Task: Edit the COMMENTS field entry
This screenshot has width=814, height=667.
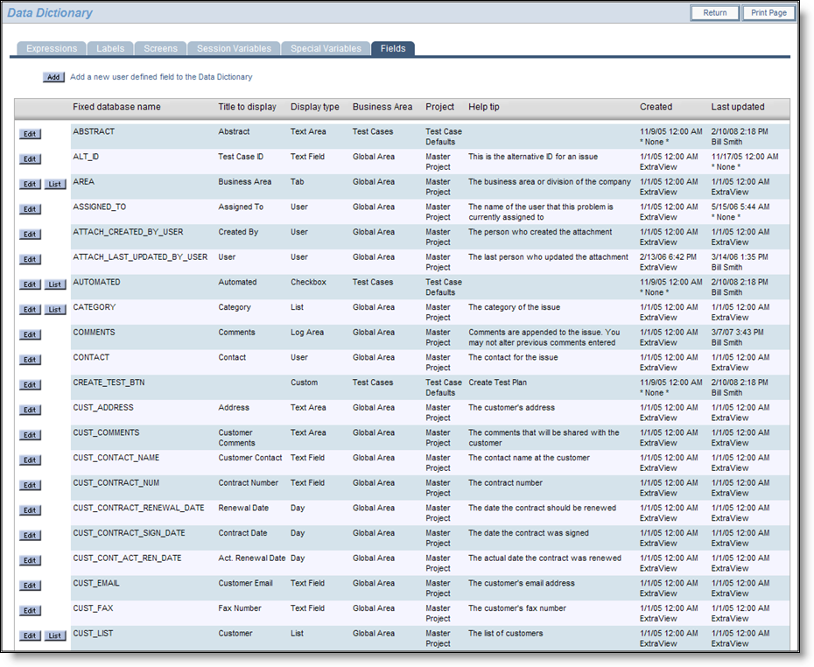Action: 30,335
